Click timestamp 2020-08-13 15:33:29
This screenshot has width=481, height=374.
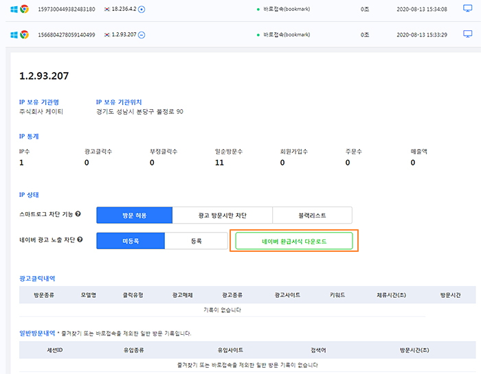[422, 35]
